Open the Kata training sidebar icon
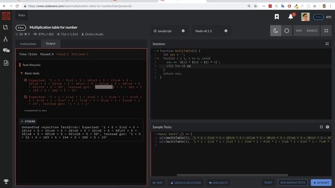The height and width of the screenshot is (188, 335). click(x=6, y=27)
